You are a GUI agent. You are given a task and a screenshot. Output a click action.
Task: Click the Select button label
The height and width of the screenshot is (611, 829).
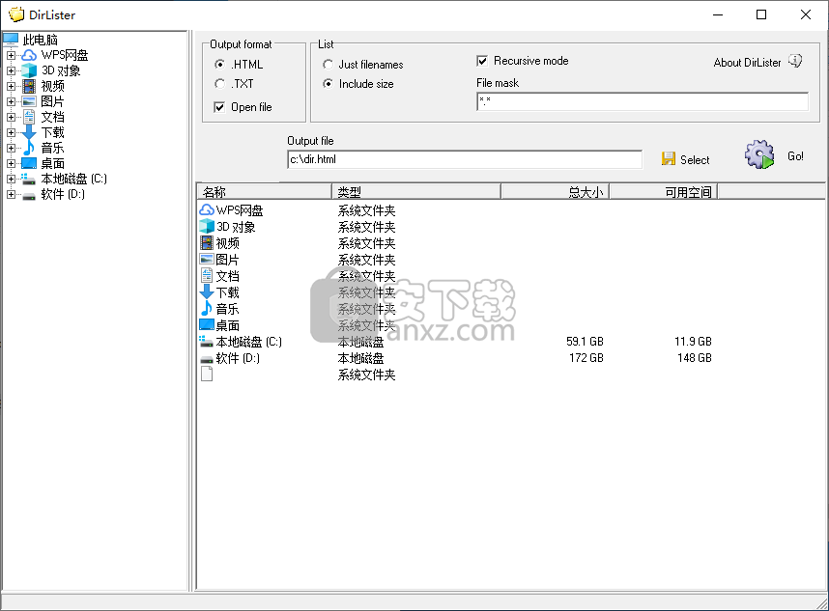point(695,159)
